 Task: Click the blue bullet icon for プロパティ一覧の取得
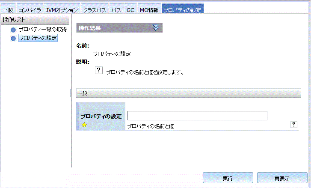click(13, 30)
